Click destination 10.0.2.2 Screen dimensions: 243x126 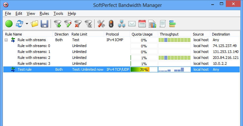(220, 63)
